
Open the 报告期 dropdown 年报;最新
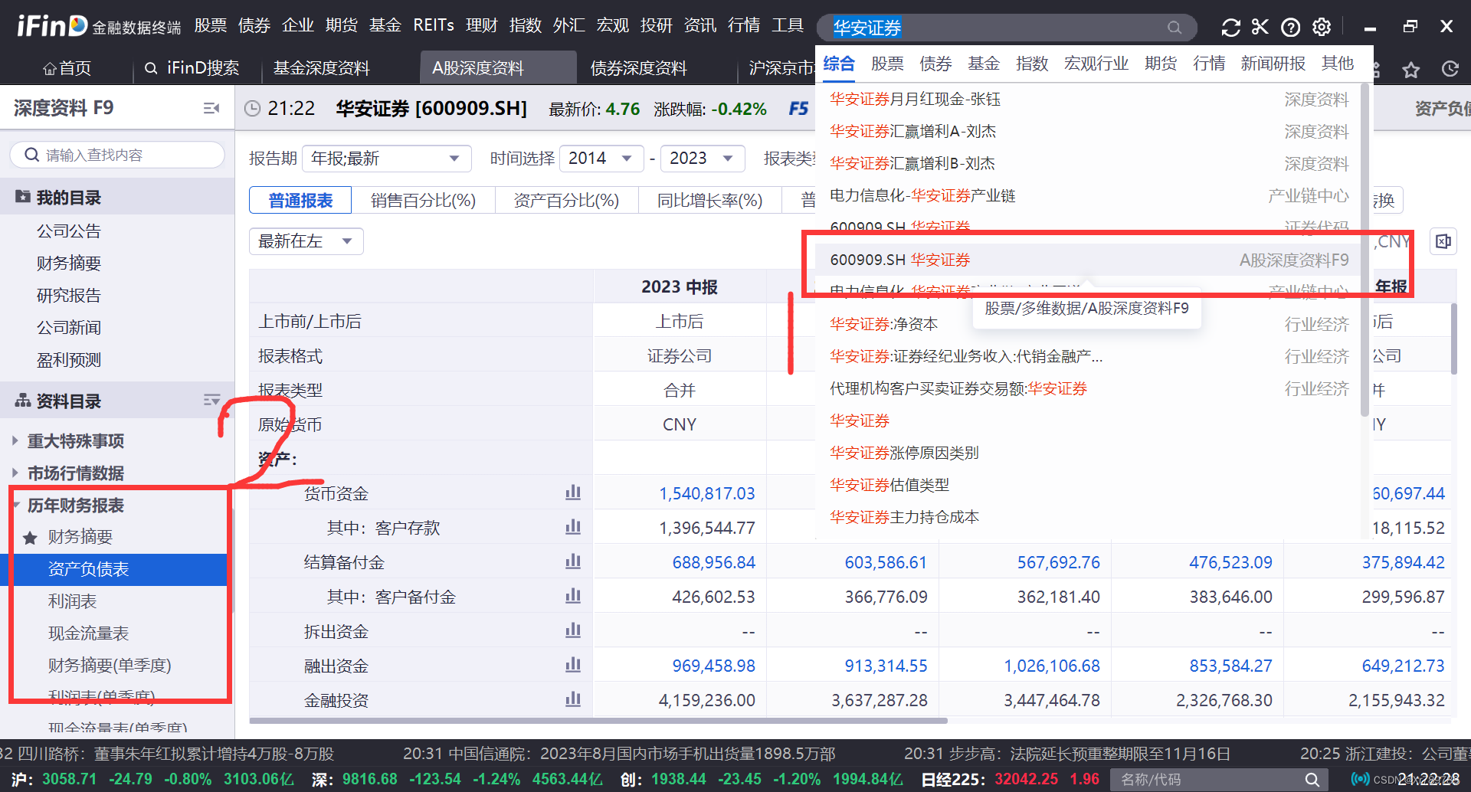point(386,159)
